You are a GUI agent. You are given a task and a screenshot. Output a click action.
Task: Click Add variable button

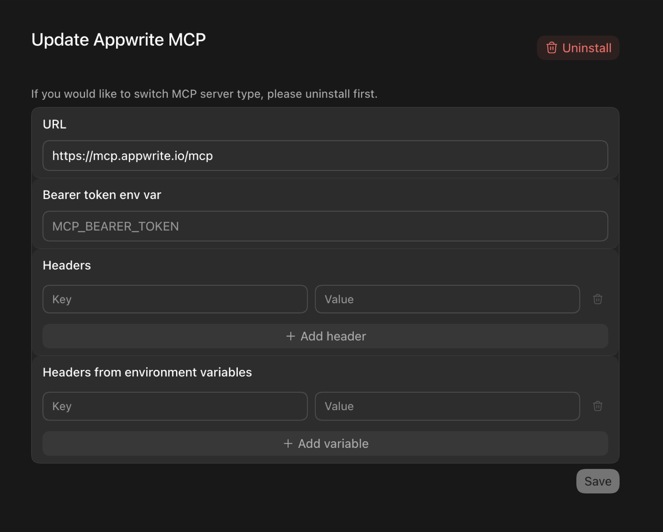(x=325, y=443)
